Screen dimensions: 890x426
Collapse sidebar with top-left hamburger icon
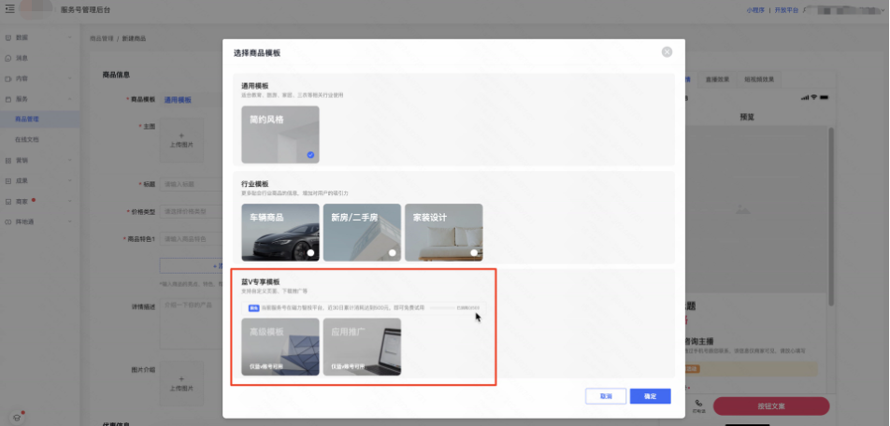tap(9, 8)
